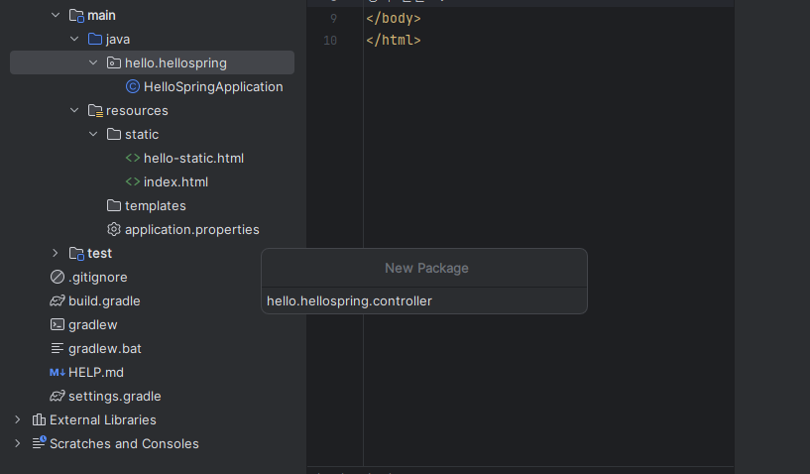810x474 pixels.
Task: Expand the External Libraries node
Action: pos(17,420)
